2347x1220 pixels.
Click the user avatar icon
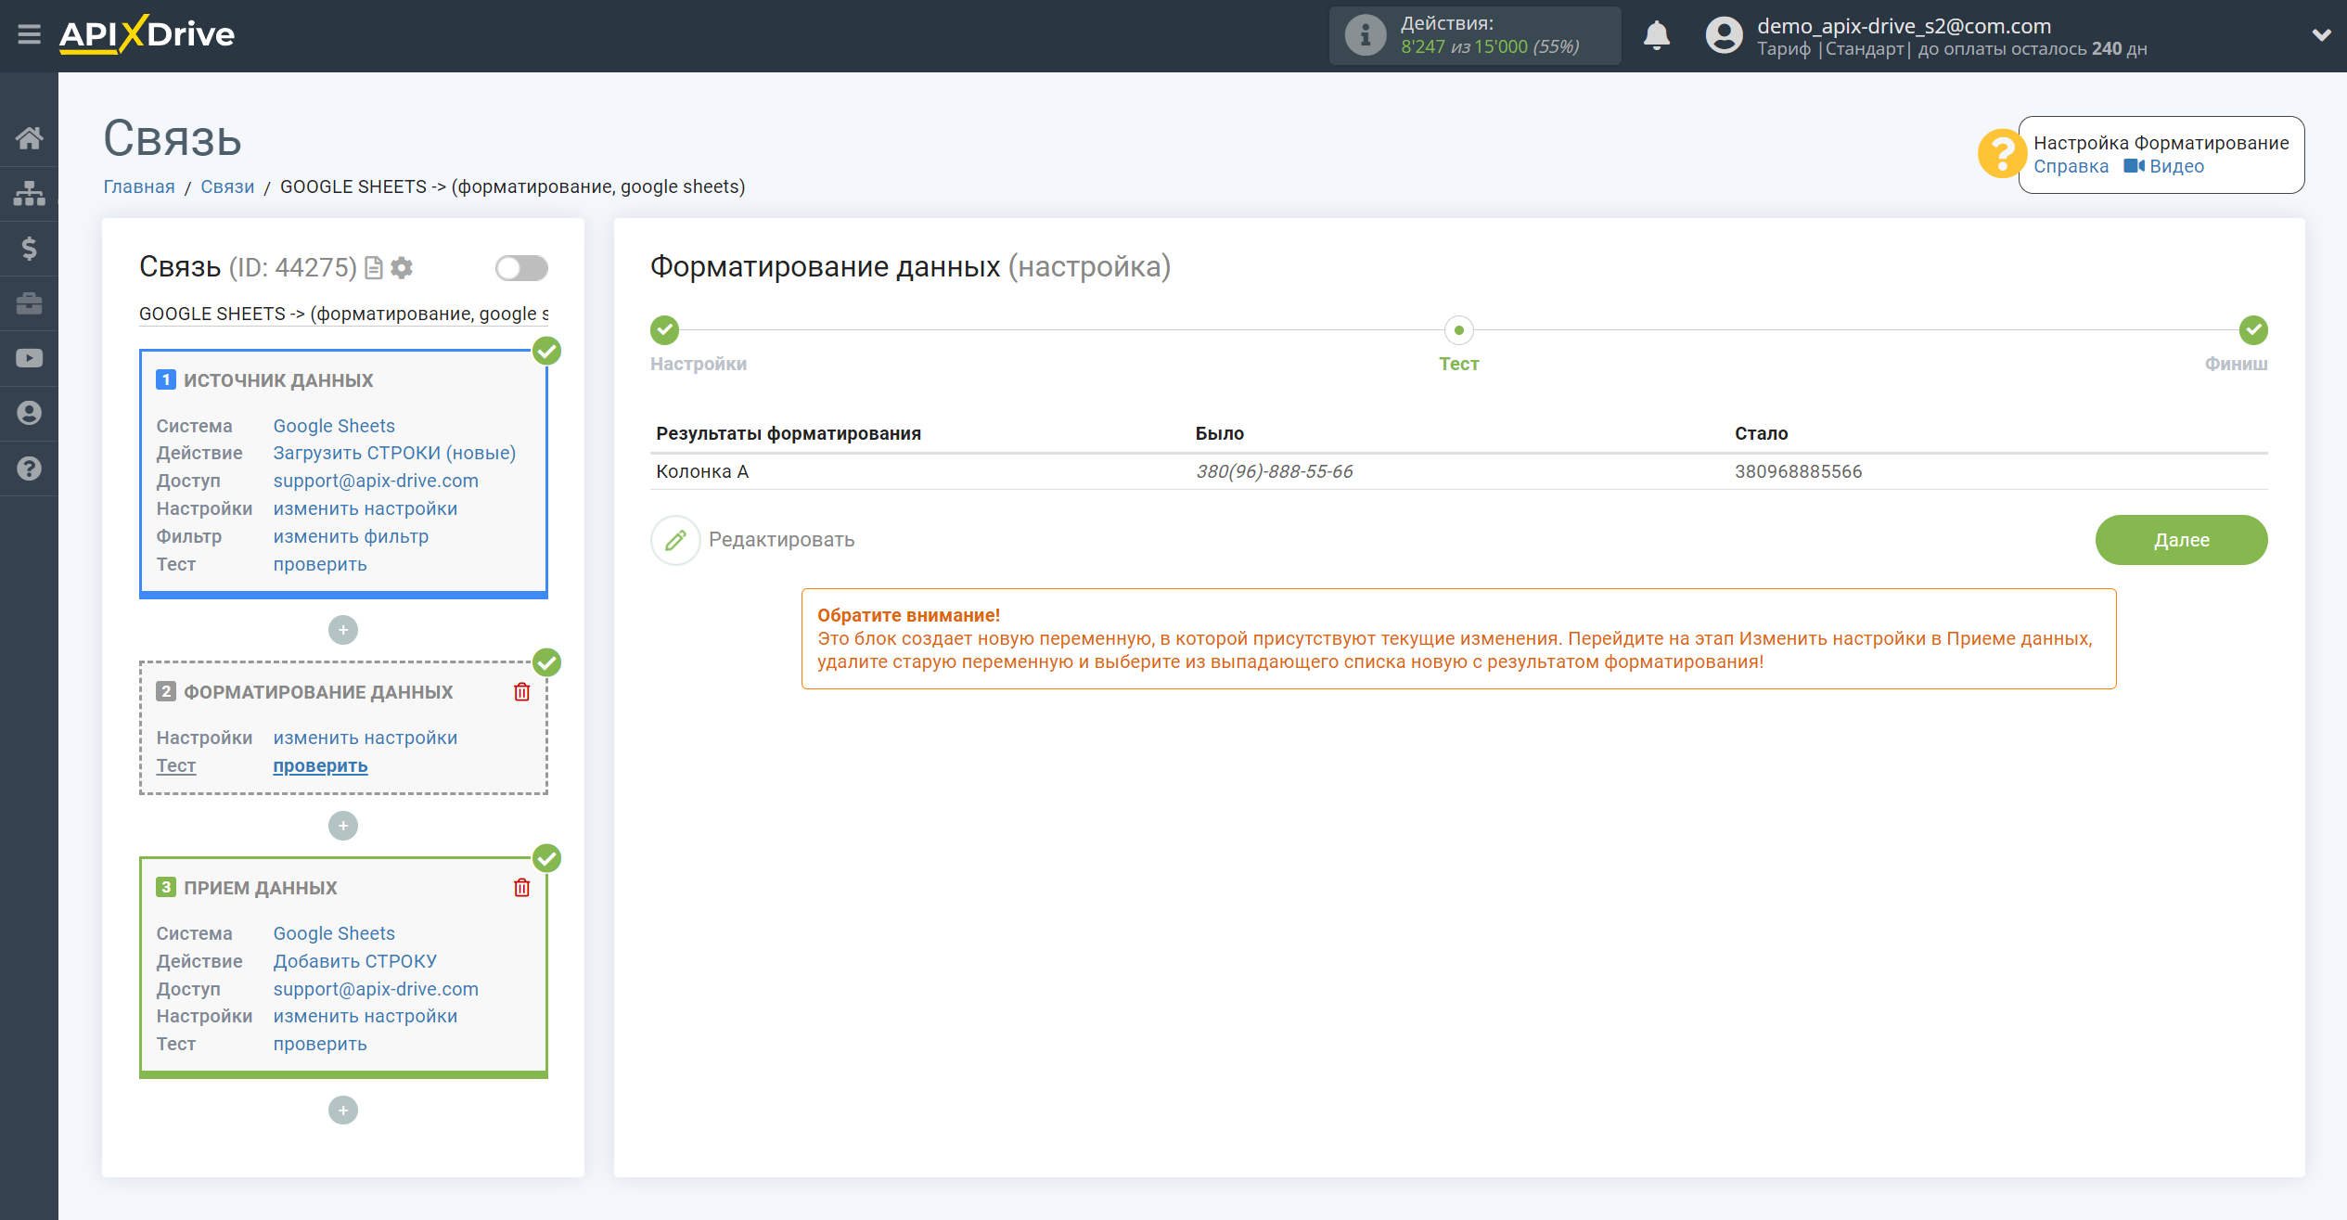tap(1724, 35)
